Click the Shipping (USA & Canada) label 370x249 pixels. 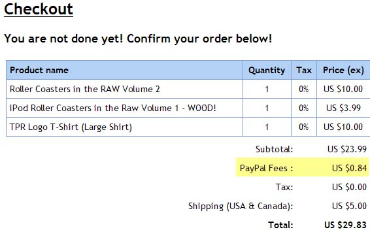(x=241, y=207)
